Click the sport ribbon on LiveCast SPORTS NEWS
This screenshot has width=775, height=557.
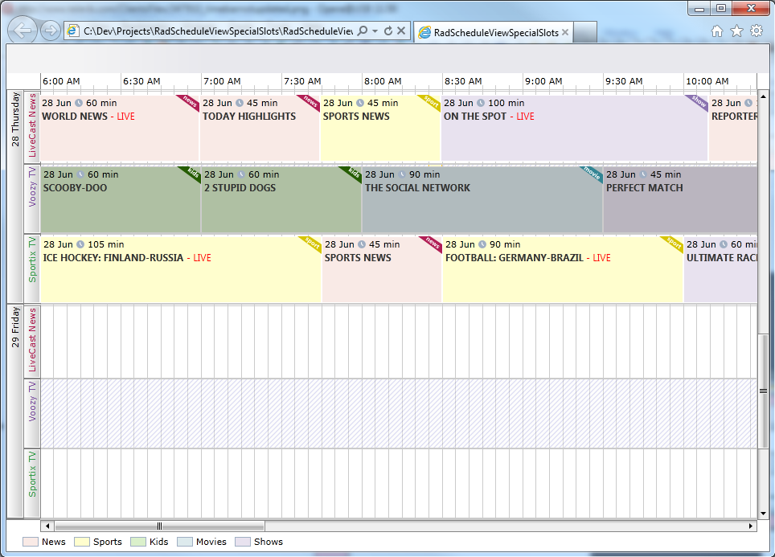click(x=430, y=101)
